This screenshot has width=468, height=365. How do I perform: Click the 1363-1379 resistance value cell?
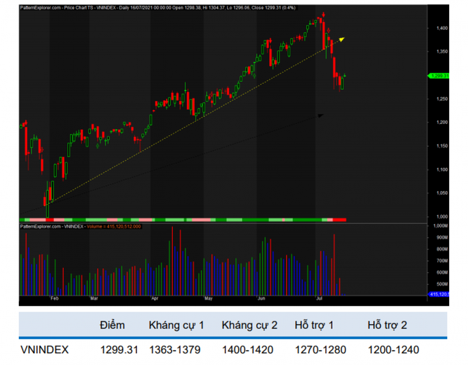[176, 350]
